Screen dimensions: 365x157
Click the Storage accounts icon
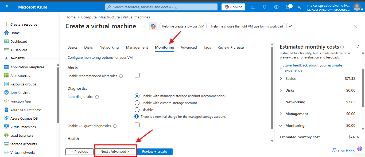pyautogui.click(x=6, y=144)
